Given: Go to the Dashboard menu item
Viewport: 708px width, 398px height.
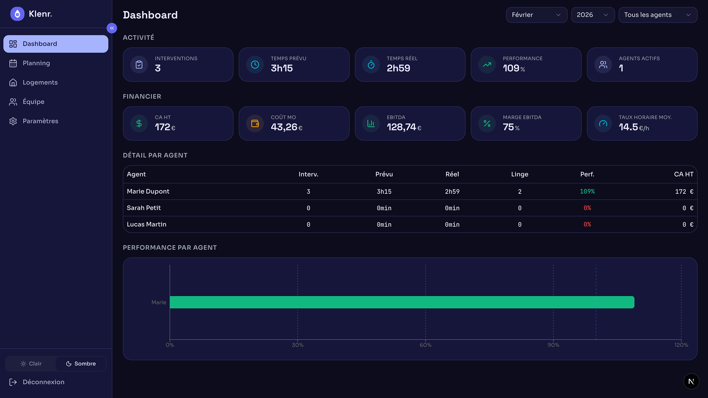Looking at the screenshot, I should (56, 44).
